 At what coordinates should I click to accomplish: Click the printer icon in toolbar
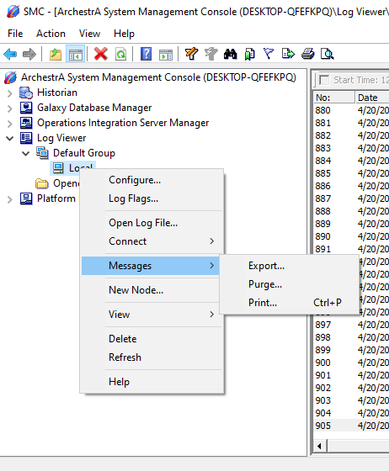tap(308, 55)
